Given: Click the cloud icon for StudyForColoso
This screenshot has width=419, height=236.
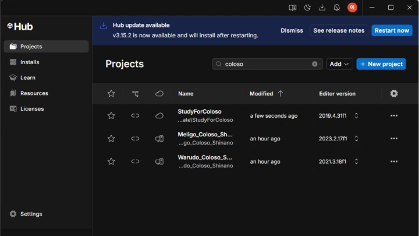Looking at the screenshot, I should [159, 116].
